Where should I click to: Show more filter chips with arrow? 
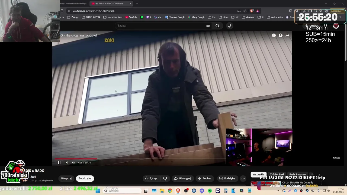pos(319,175)
